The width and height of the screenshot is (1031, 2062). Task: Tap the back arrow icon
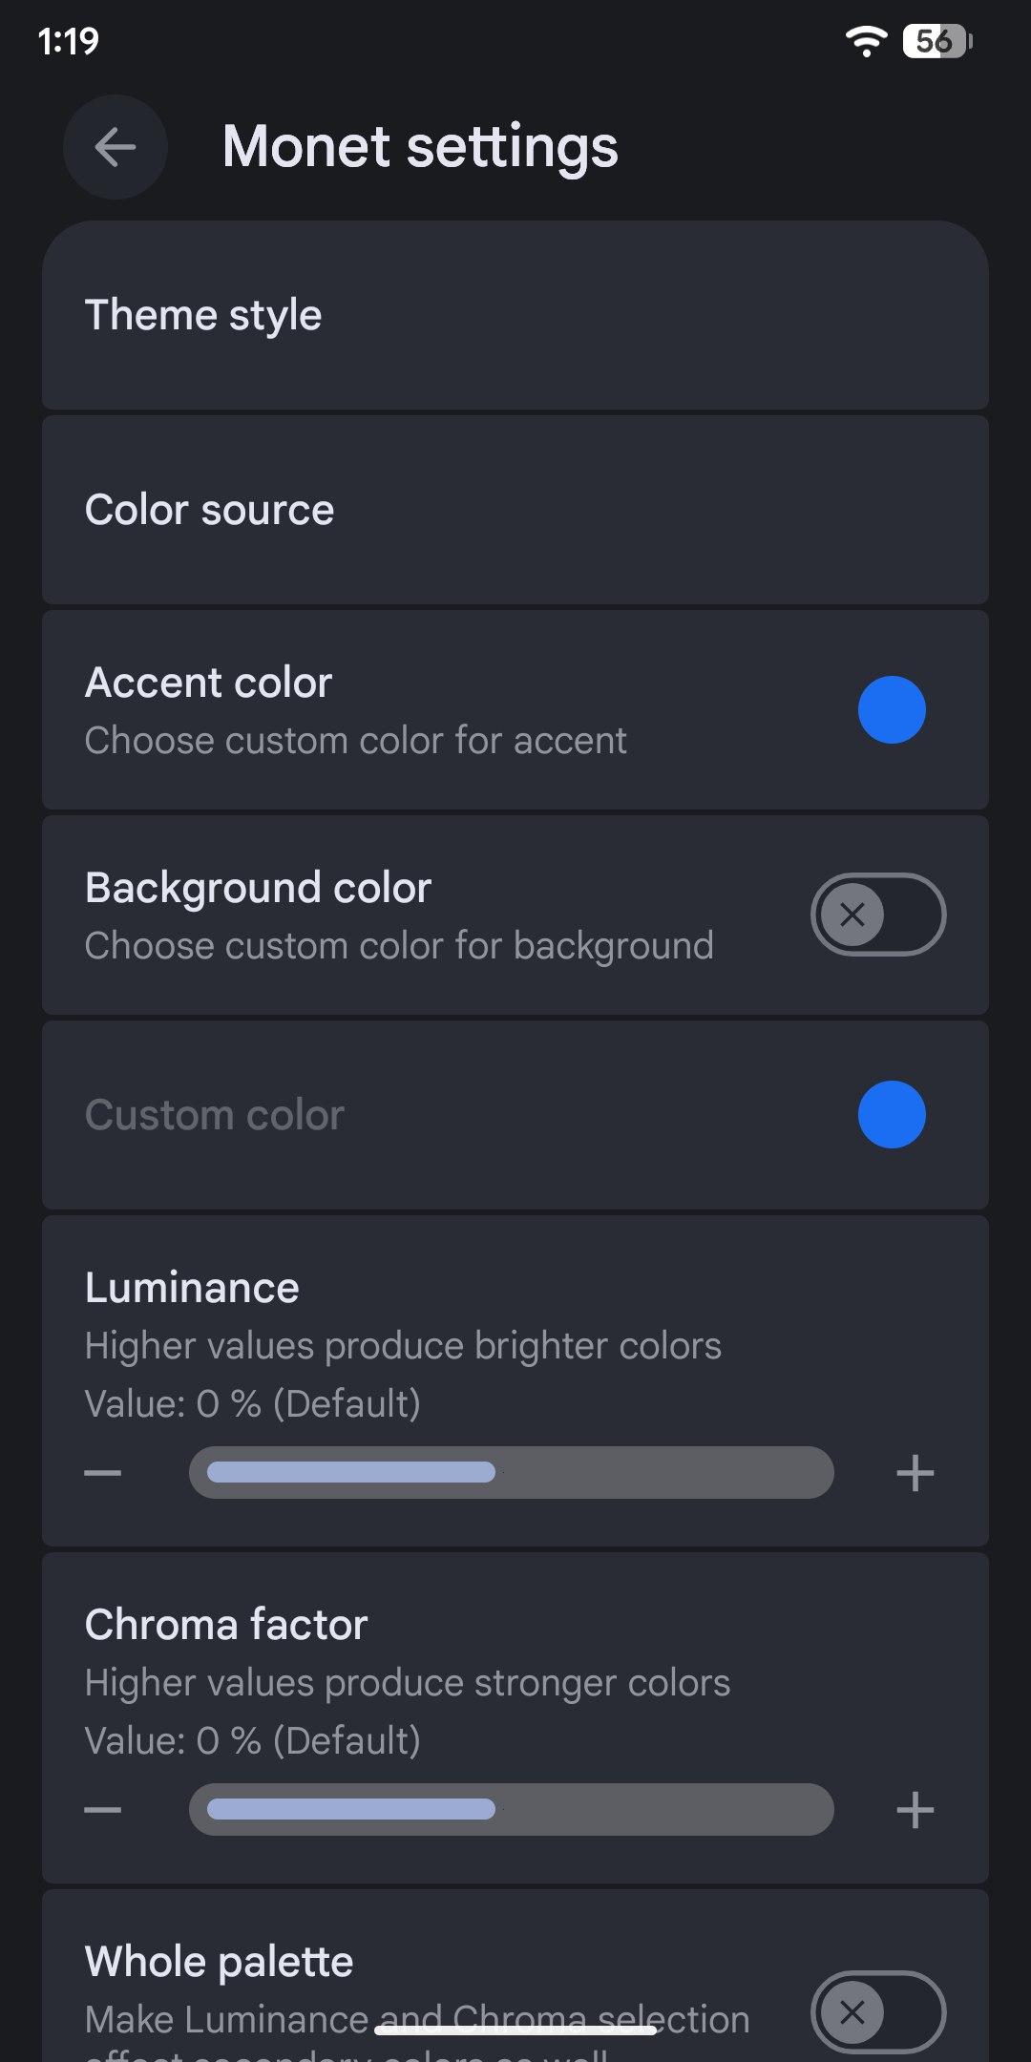point(116,147)
